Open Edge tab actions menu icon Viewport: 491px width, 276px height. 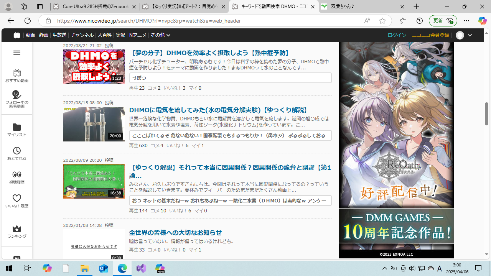40,7
